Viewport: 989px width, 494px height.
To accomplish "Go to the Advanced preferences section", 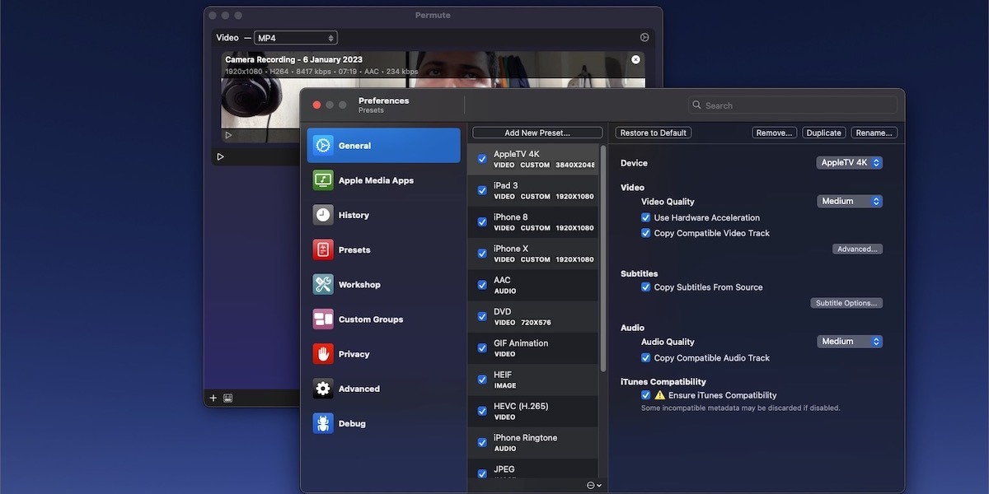I will click(x=322, y=388).
